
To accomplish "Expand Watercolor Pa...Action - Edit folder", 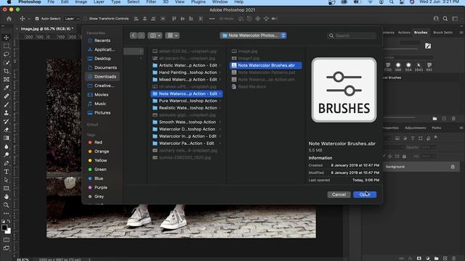I will click(220, 144).
